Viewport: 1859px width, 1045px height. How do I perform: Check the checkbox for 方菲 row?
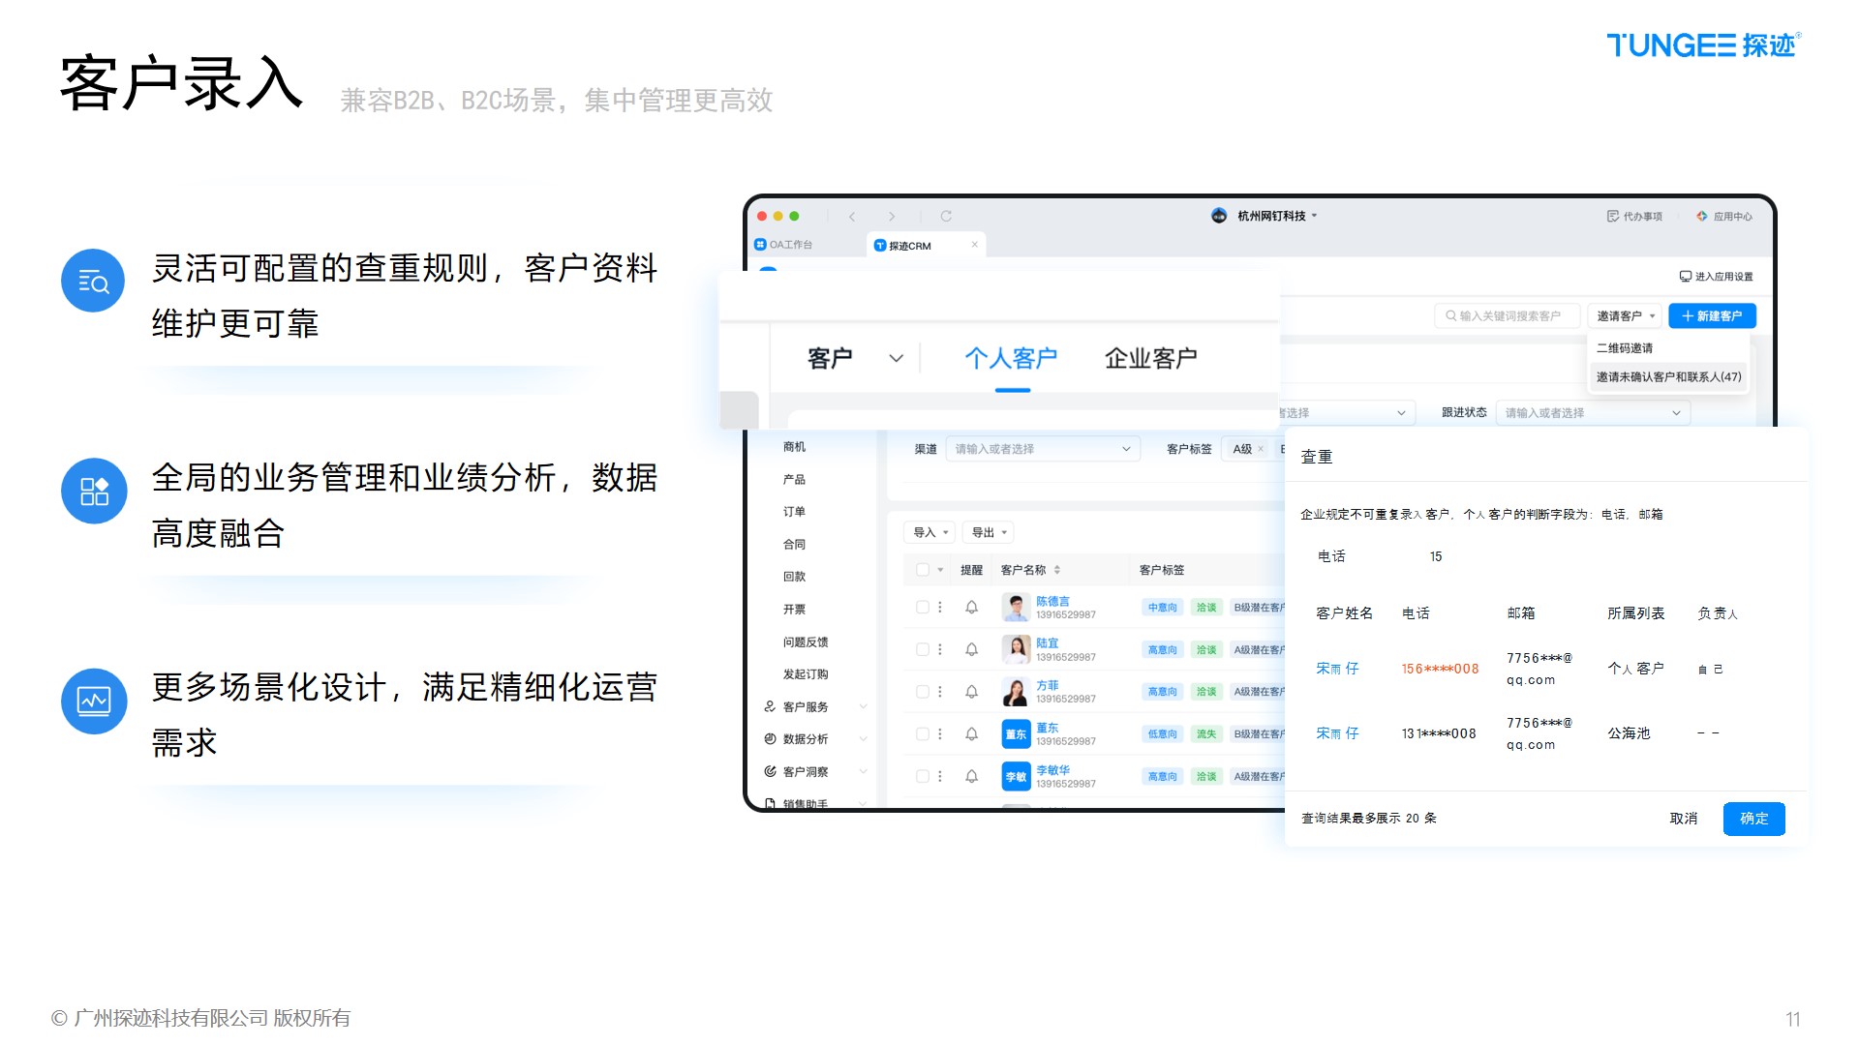pos(922,692)
